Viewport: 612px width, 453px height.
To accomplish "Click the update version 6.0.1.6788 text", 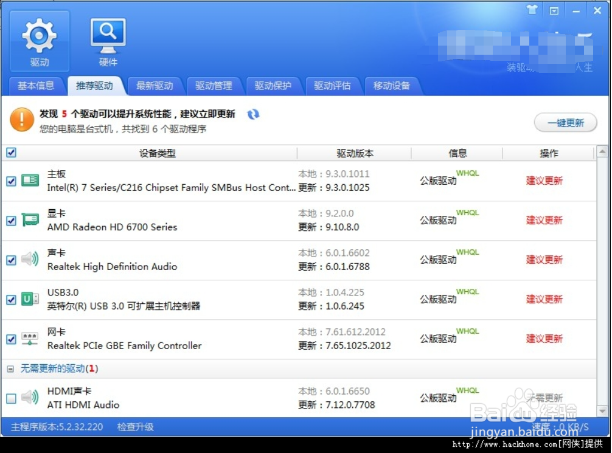I will click(347, 266).
